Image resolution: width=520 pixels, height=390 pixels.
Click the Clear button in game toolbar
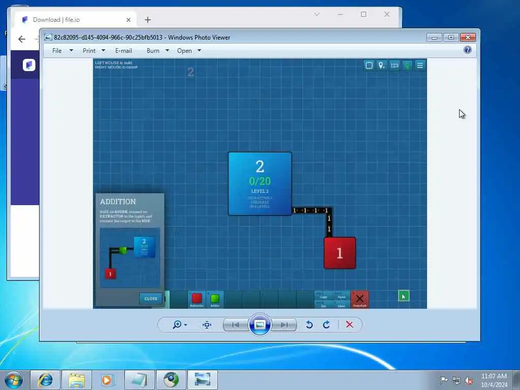[341, 304]
